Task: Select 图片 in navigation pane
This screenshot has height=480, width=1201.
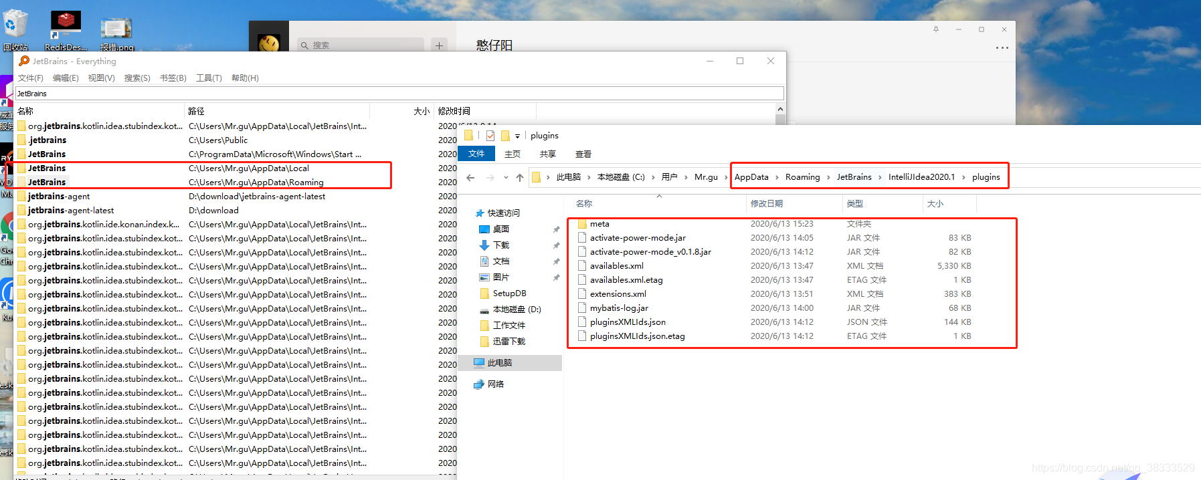Action: click(501, 277)
